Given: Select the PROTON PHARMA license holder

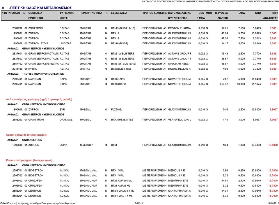Looking at the screenshot, I should click(179, 28).
